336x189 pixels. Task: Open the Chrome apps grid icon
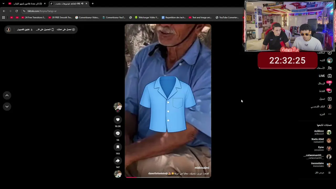[3, 18]
